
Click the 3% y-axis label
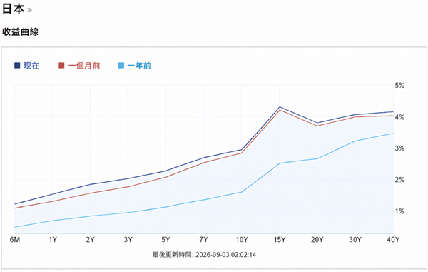(x=399, y=148)
